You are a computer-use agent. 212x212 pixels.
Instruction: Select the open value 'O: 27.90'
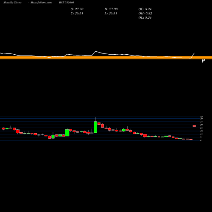(77, 9)
